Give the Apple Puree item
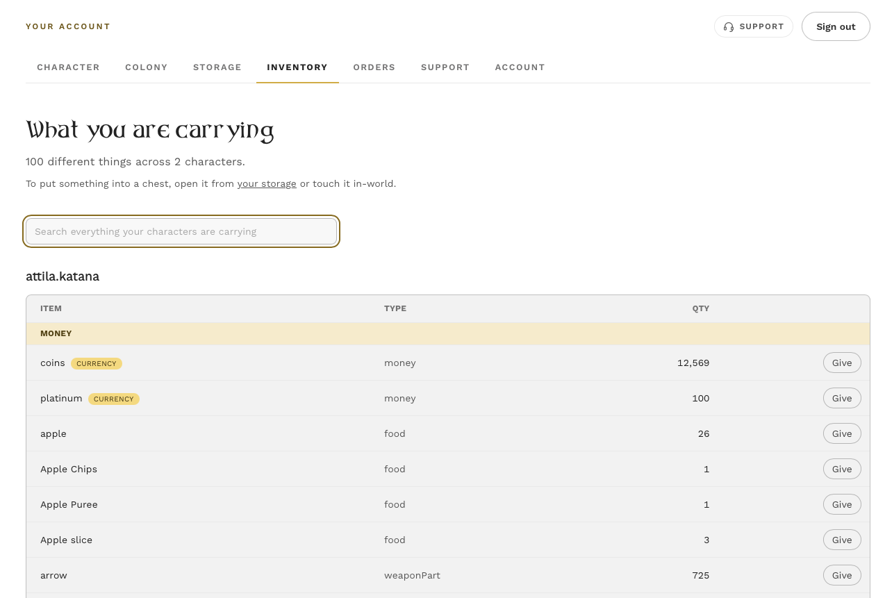Image resolution: width=885 pixels, height=598 pixels. [842, 504]
